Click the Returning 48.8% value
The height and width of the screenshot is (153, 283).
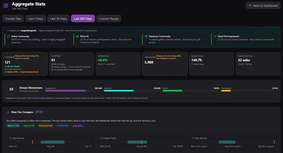[x=103, y=60]
